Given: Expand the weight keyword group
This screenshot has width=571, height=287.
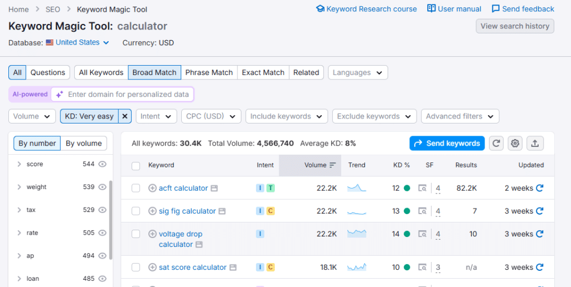Looking at the screenshot, I should pos(20,187).
